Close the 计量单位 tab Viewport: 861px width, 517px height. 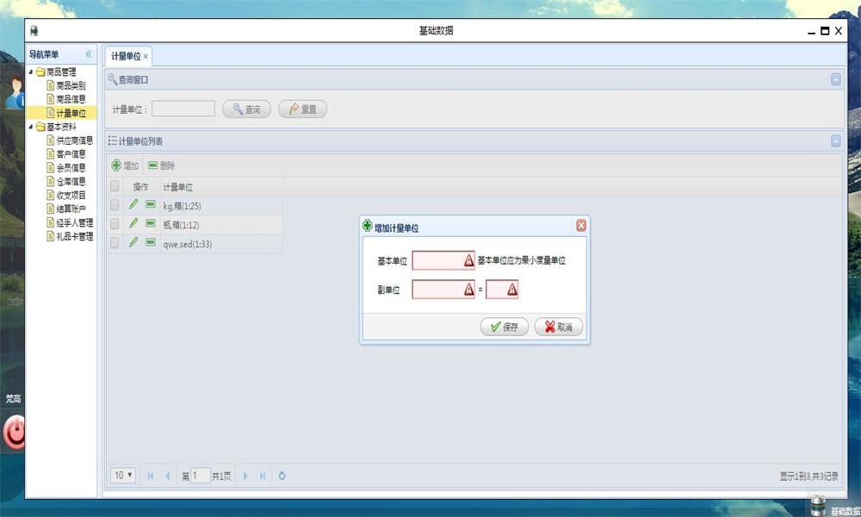click(x=146, y=57)
